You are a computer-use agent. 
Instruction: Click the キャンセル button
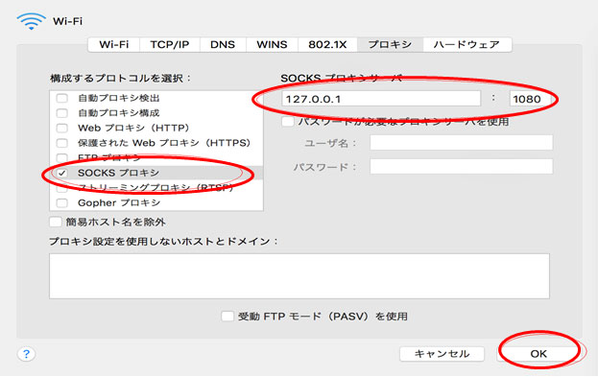point(442,354)
